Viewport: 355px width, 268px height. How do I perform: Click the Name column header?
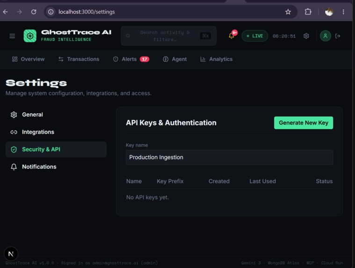(134, 181)
